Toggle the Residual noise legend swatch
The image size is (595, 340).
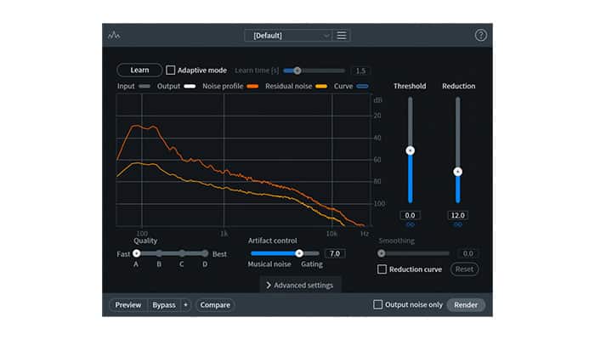point(321,87)
